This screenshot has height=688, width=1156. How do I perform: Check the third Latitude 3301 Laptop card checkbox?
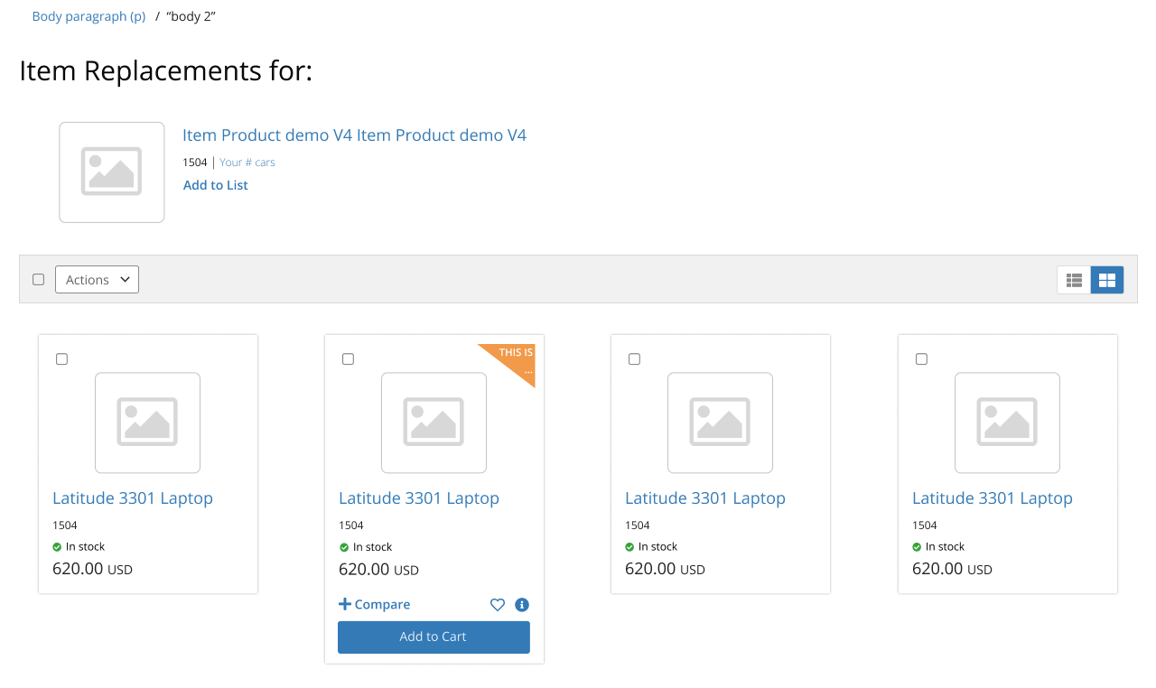[x=634, y=359]
